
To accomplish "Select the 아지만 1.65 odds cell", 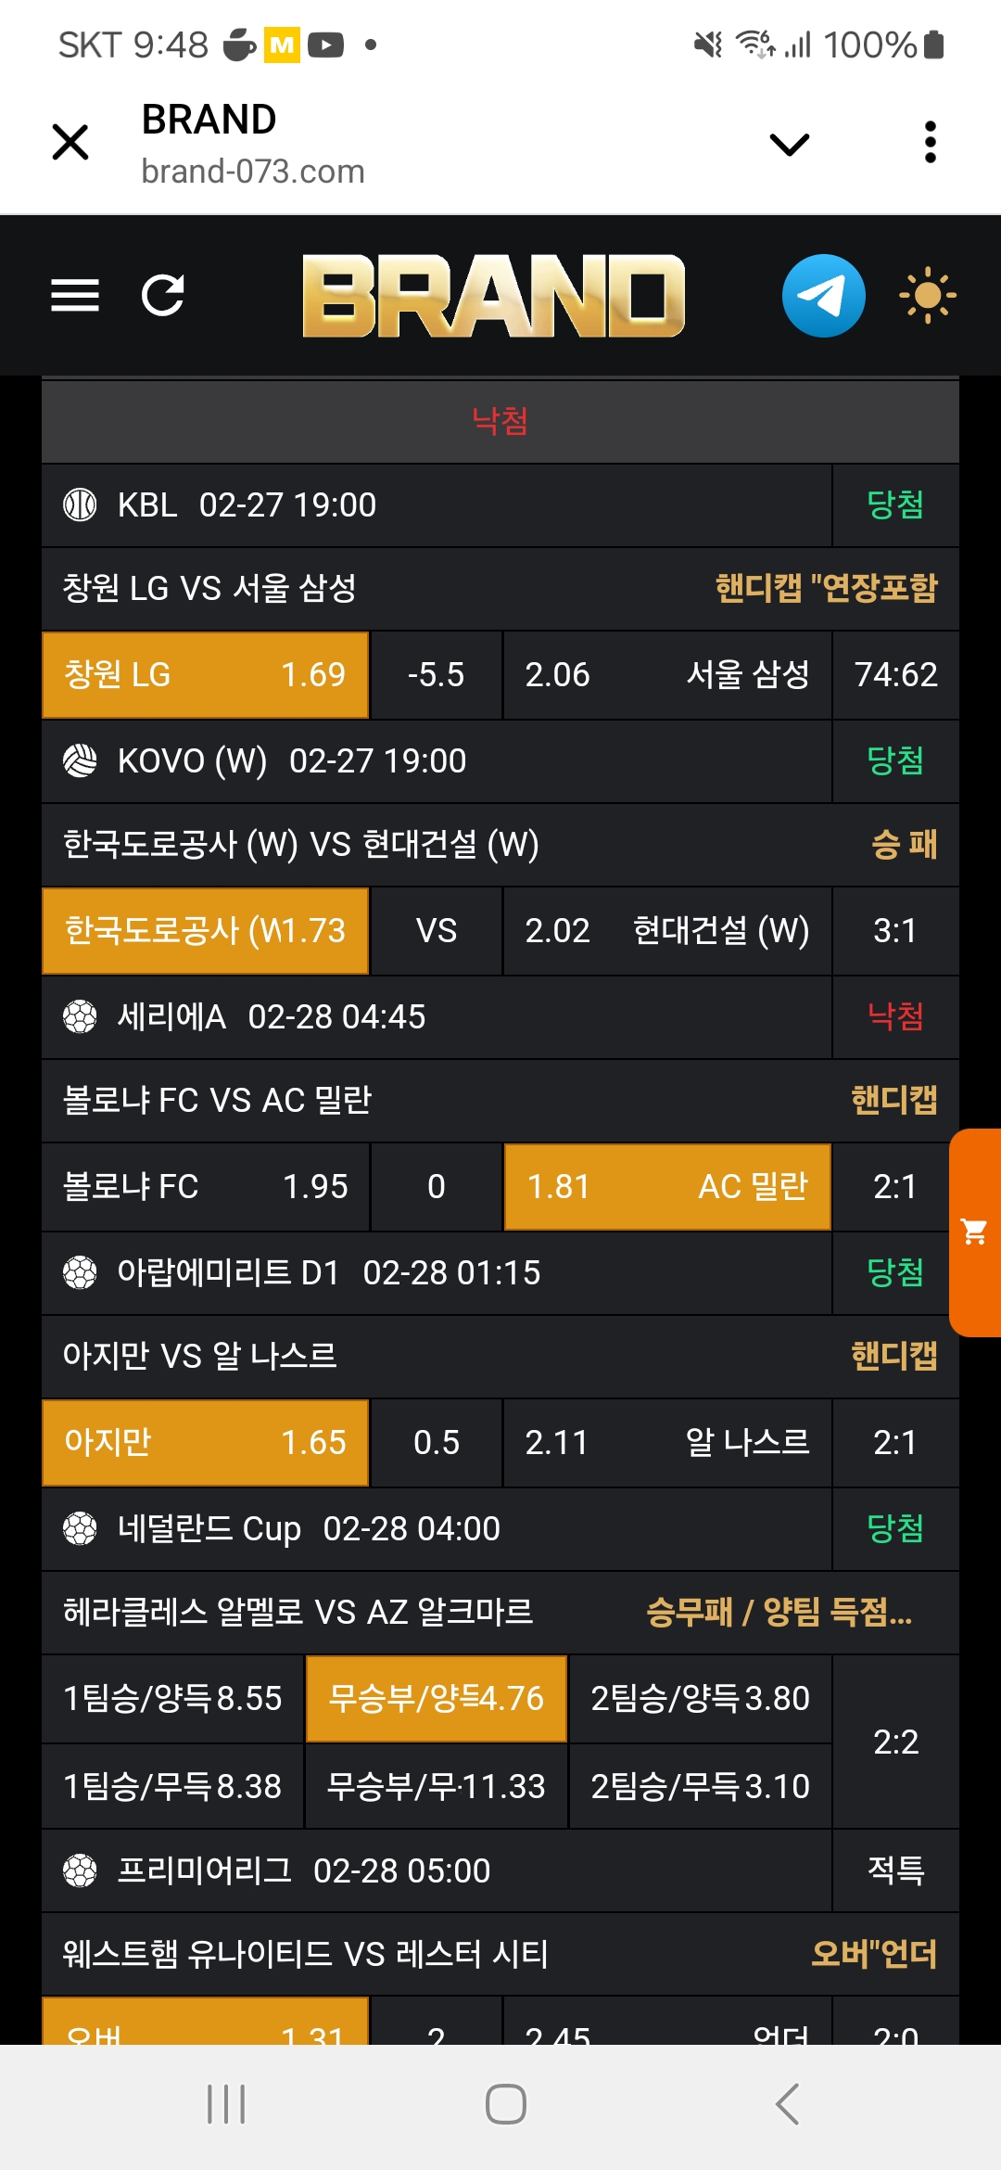I will click(x=205, y=1443).
